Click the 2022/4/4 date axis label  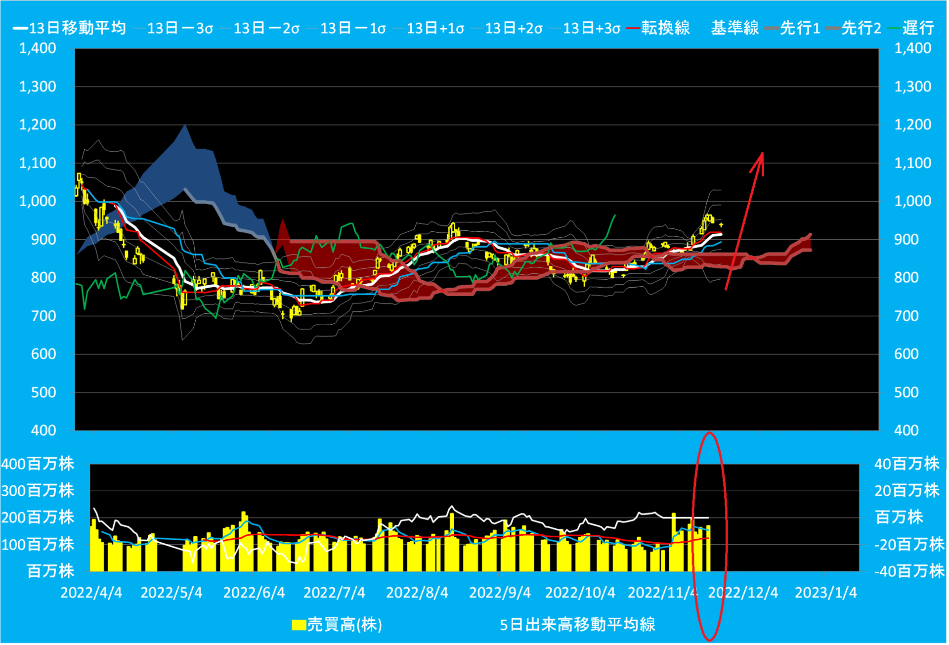(x=91, y=593)
